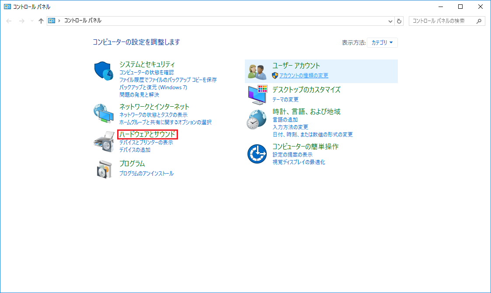Open デバイスの追加 link
This screenshot has height=293, width=491.
pyautogui.click(x=135, y=150)
